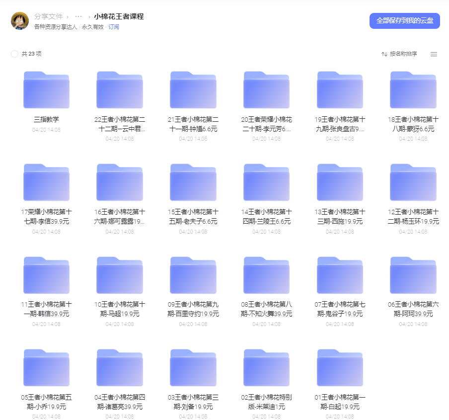Open folder 11王者小棉花第十一期-韩信39.9元
This screenshot has width=449, height=420.
[46, 275]
